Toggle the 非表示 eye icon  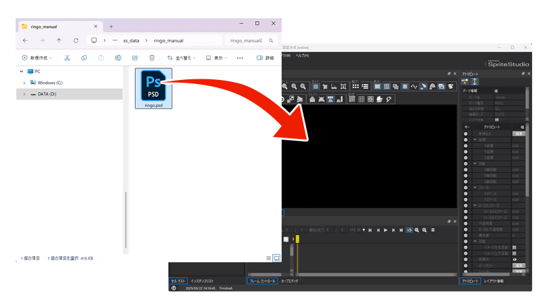pos(514,260)
